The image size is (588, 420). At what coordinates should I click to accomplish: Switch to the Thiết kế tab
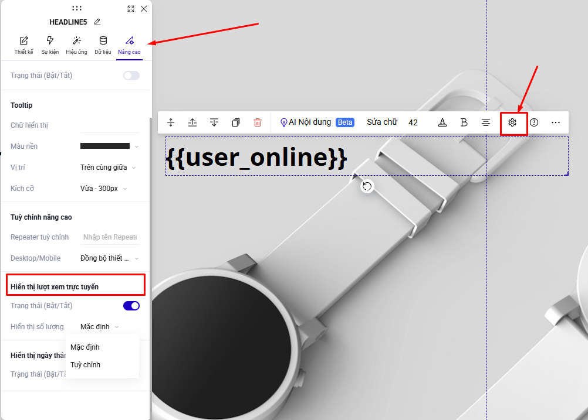(x=24, y=45)
